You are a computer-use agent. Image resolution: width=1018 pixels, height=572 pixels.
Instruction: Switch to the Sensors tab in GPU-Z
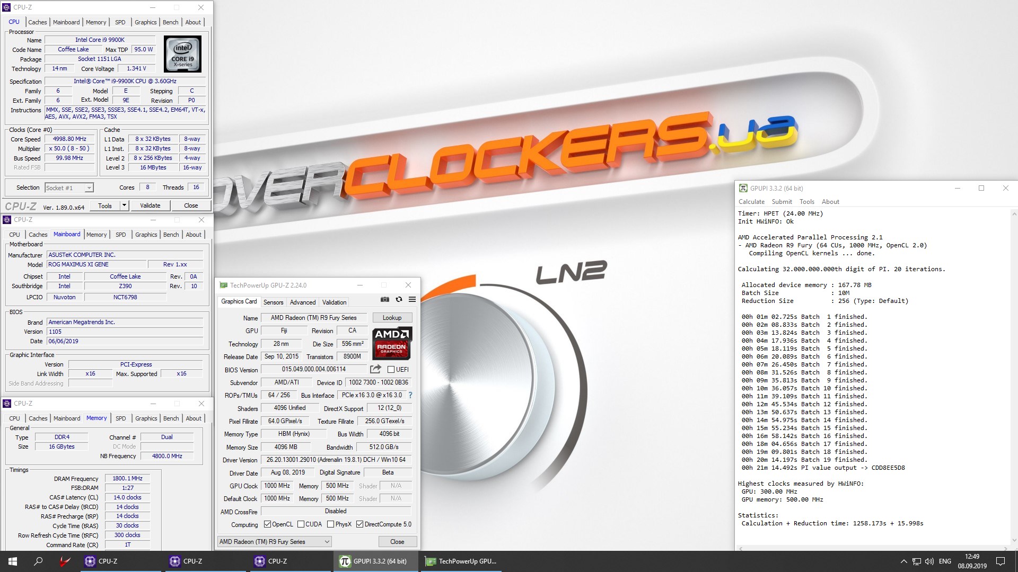pyautogui.click(x=274, y=302)
